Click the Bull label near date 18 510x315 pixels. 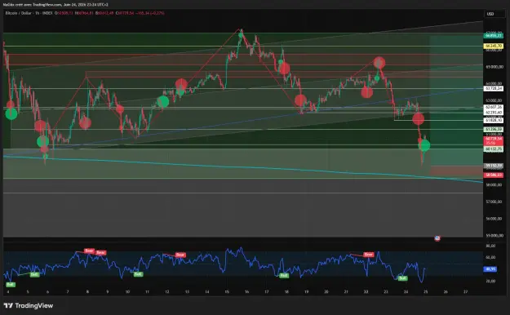pyautogui.click(x=284, y=275)
